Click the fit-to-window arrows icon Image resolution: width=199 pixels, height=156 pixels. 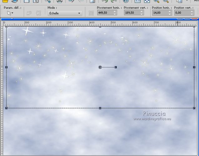(x=147, y=1)
